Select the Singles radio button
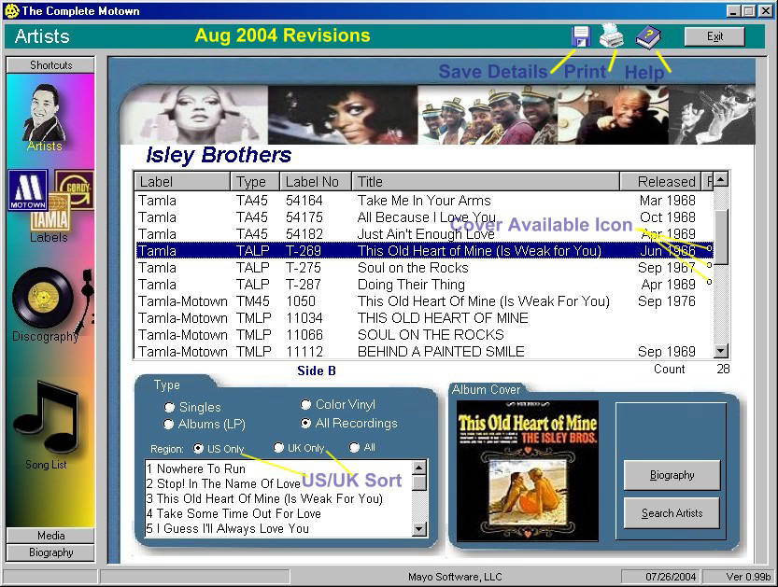Screen dimensions: 778x587 (169, 407)
